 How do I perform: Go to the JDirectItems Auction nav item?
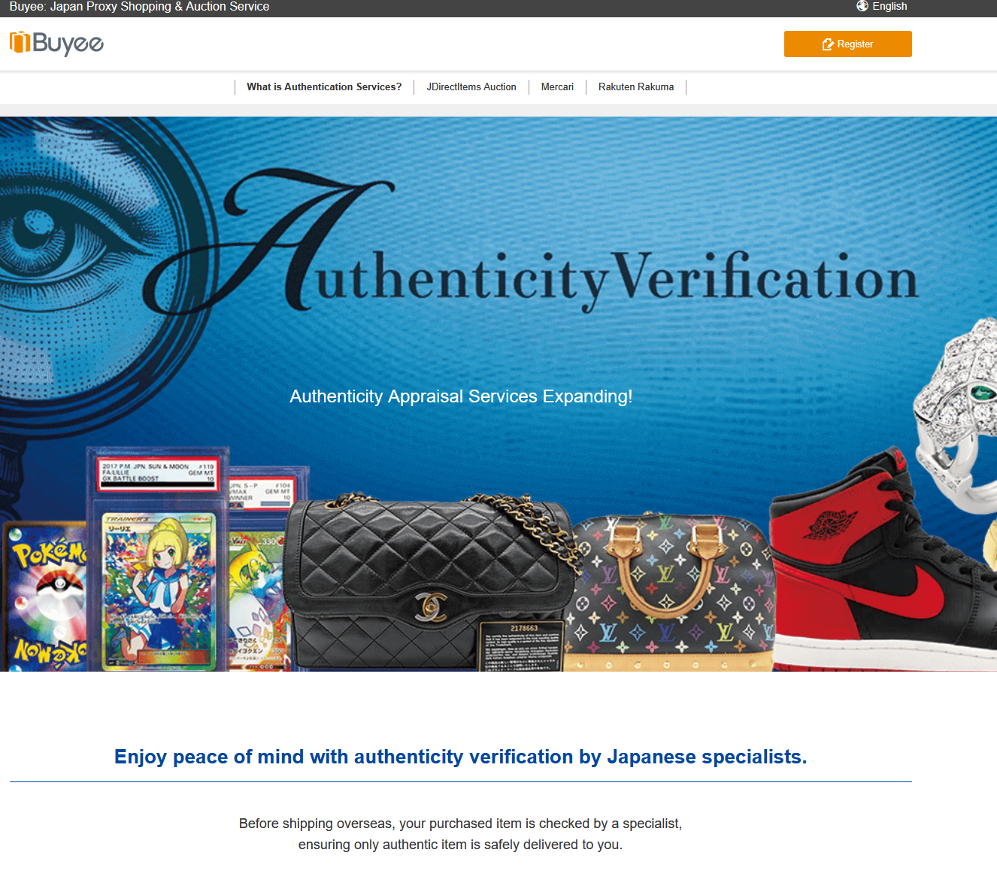pyautogui.click(x=471, y=86)
